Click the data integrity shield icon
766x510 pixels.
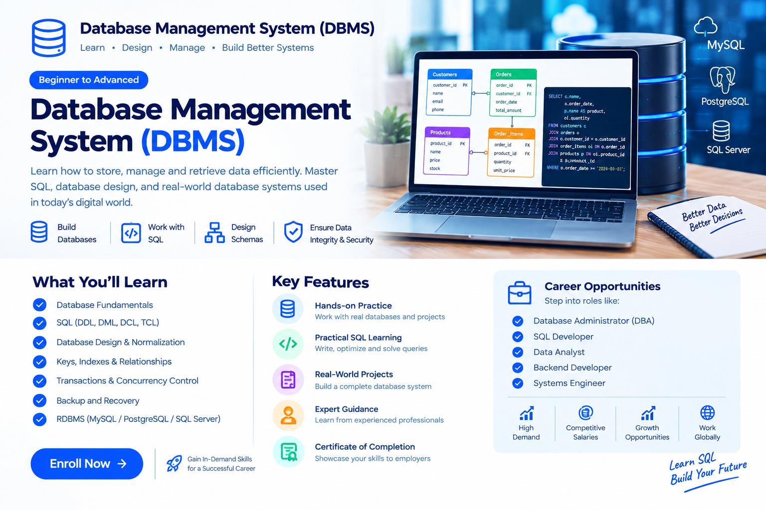point(293,232)
